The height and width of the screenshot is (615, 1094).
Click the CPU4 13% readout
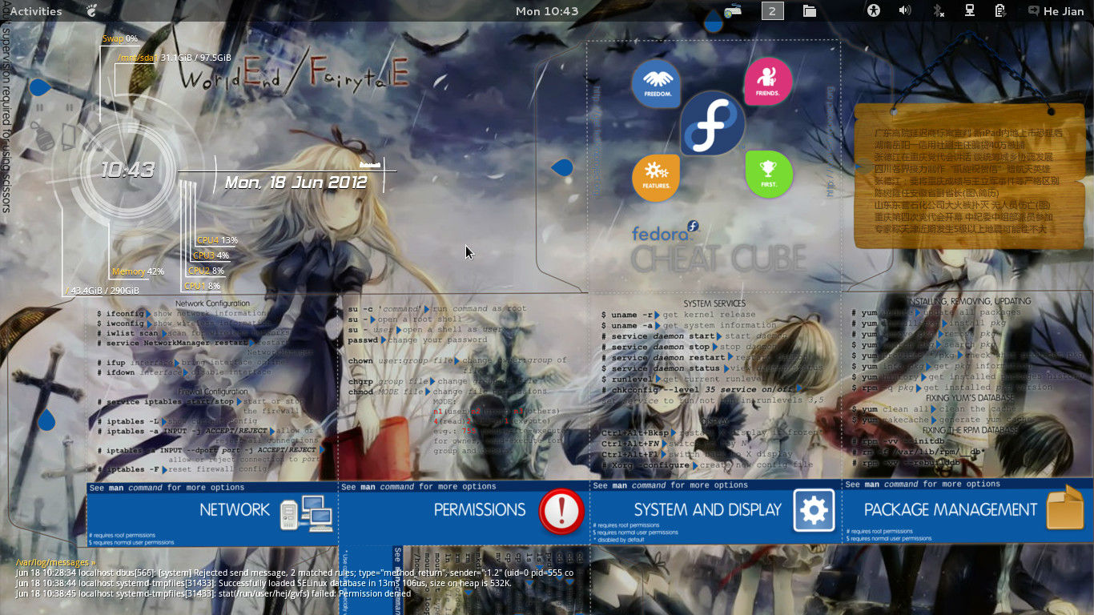tap(217, 240)
